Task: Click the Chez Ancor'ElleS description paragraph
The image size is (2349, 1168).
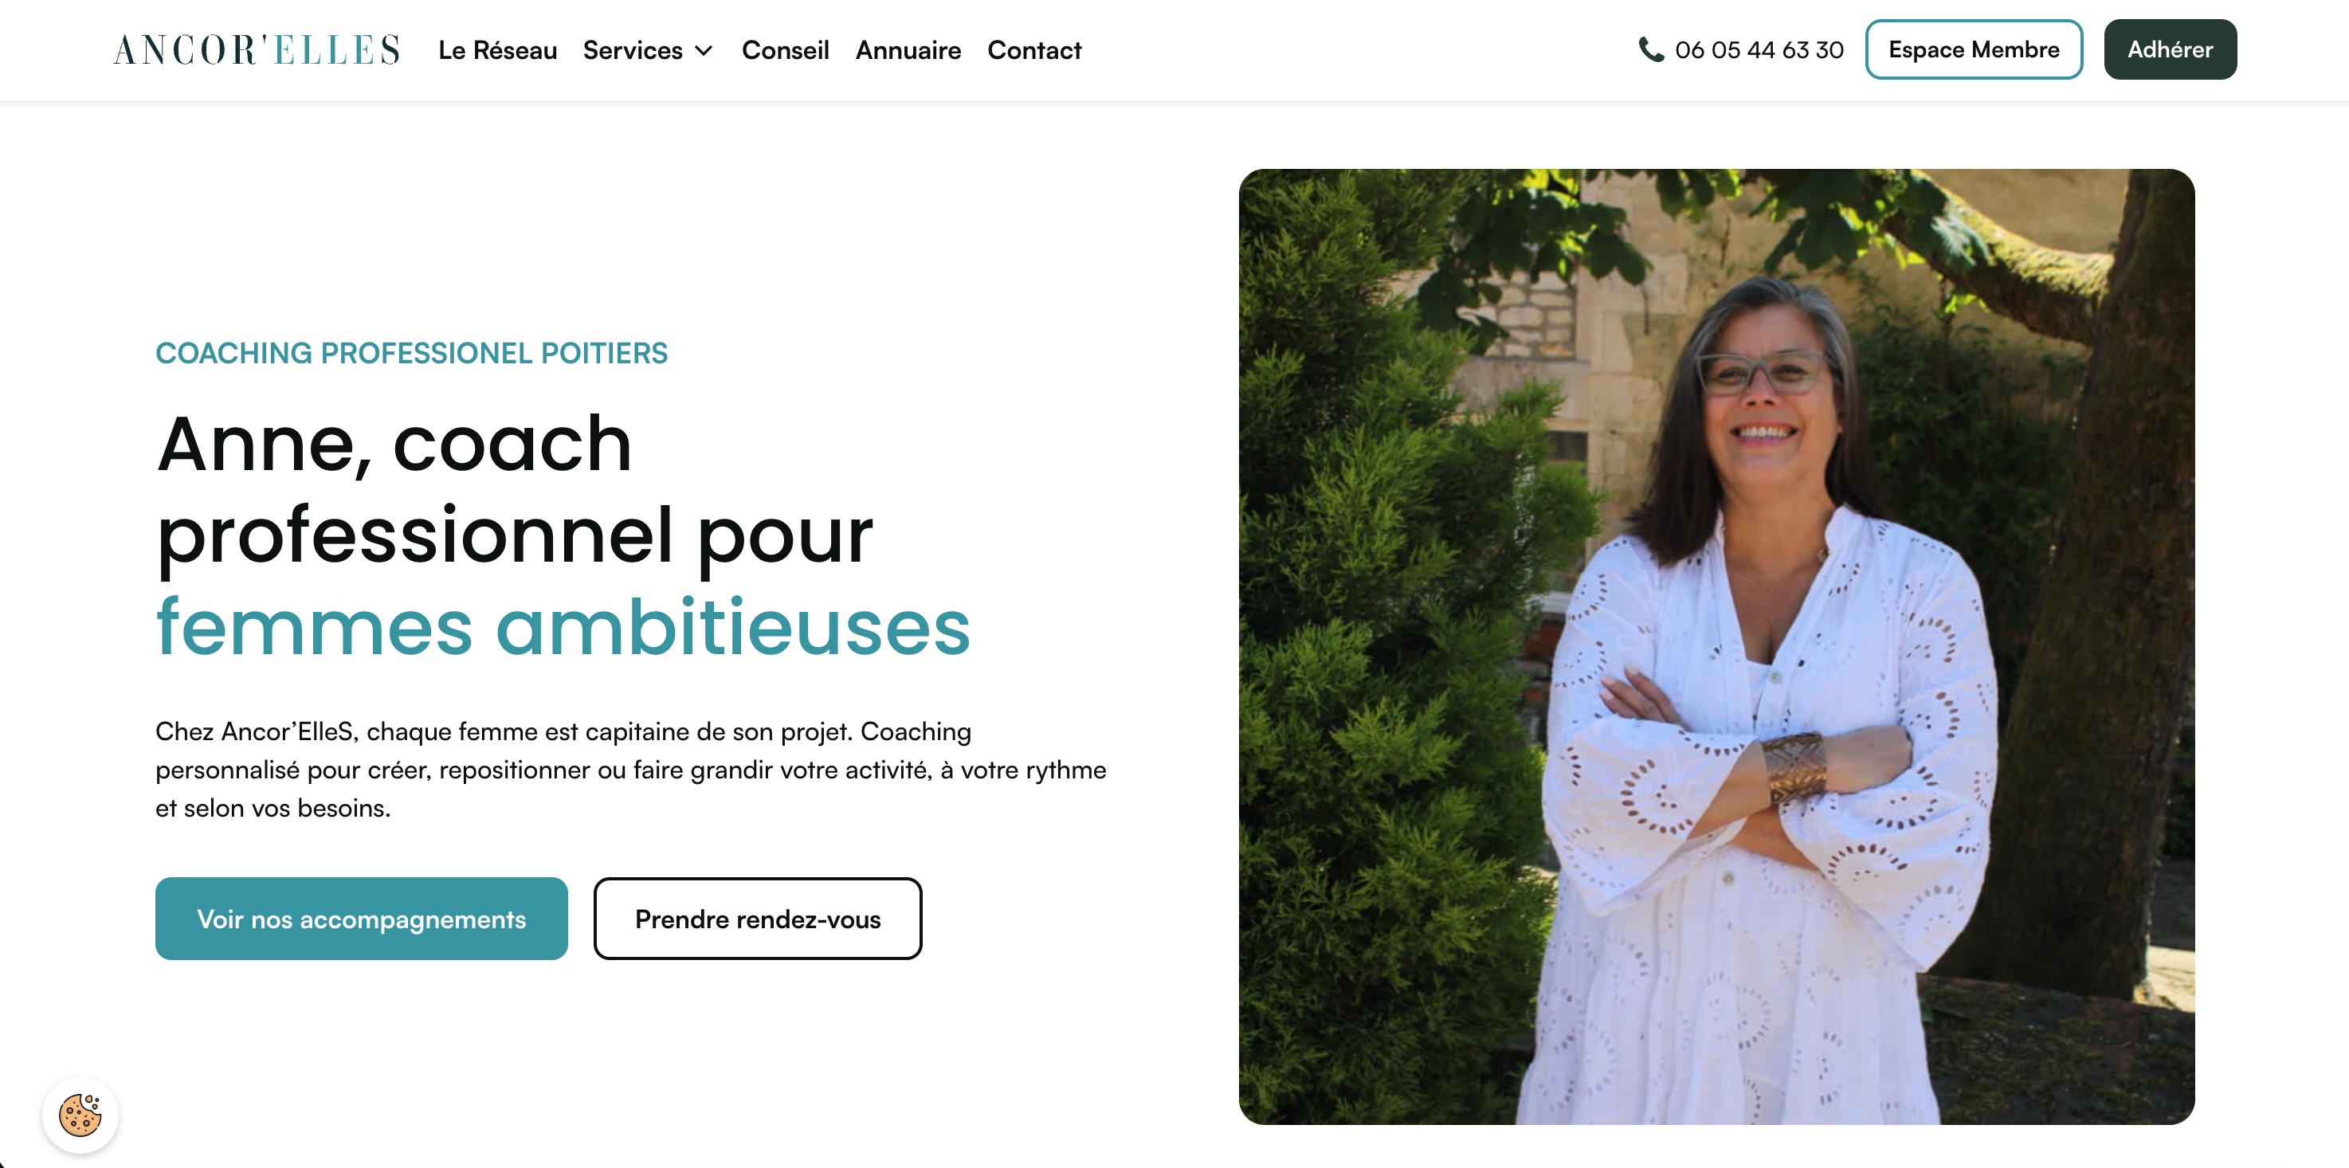Action: [x=630, y=770]
